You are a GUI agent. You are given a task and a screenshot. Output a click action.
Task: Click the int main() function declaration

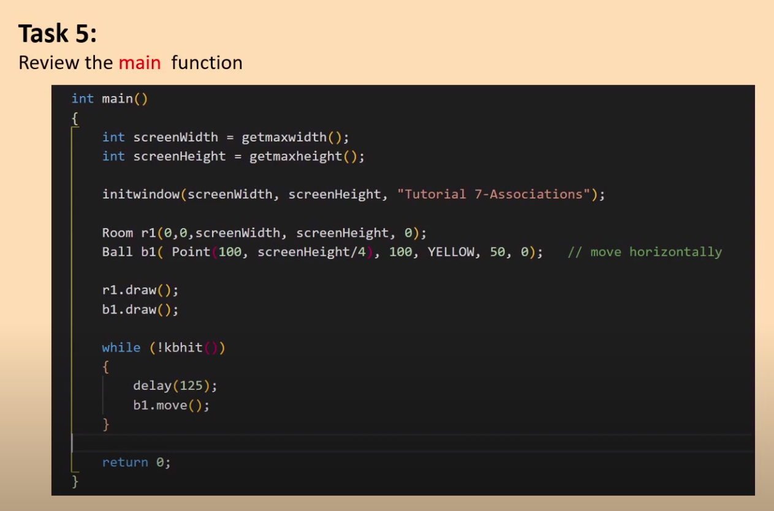point(109,99)
